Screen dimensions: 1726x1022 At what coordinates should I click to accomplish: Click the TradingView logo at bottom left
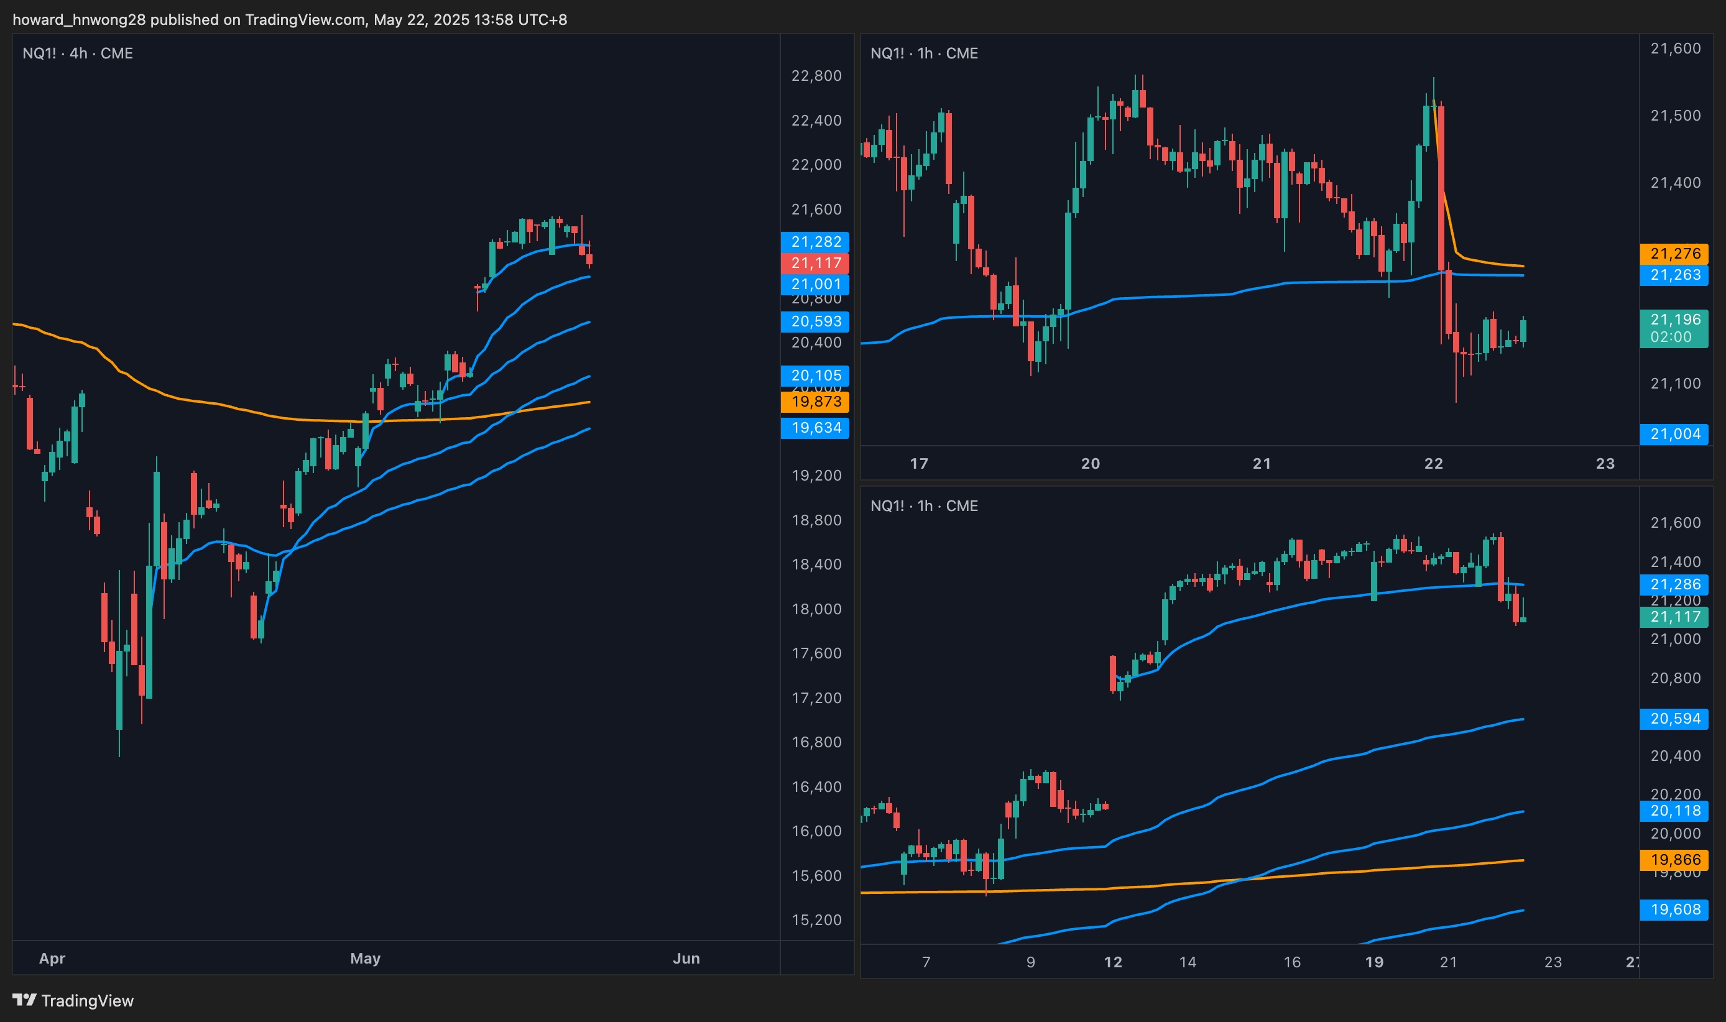[73, 1000]
